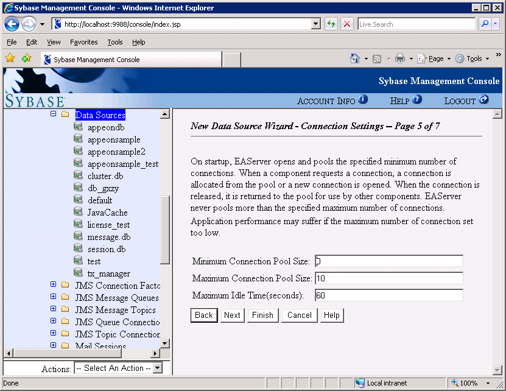
Task: Click the Finish button
Action: [262, 315]
